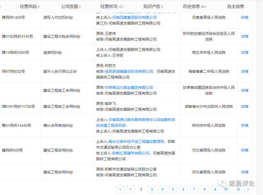
Task: View 详情 for case 湘0181民初11726号
Action: (245, 107)
